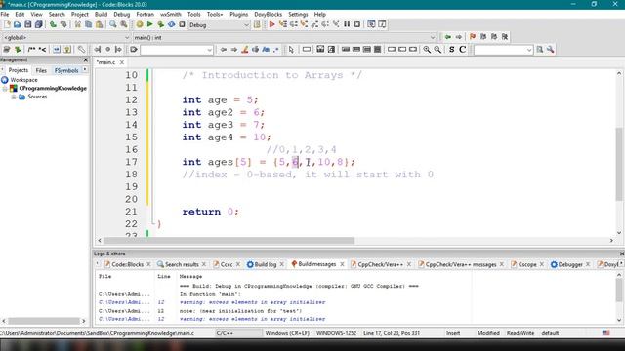This screenshot has width=625, height=351.
Task: Click the Build and run icon
Action: pos(160,24)
